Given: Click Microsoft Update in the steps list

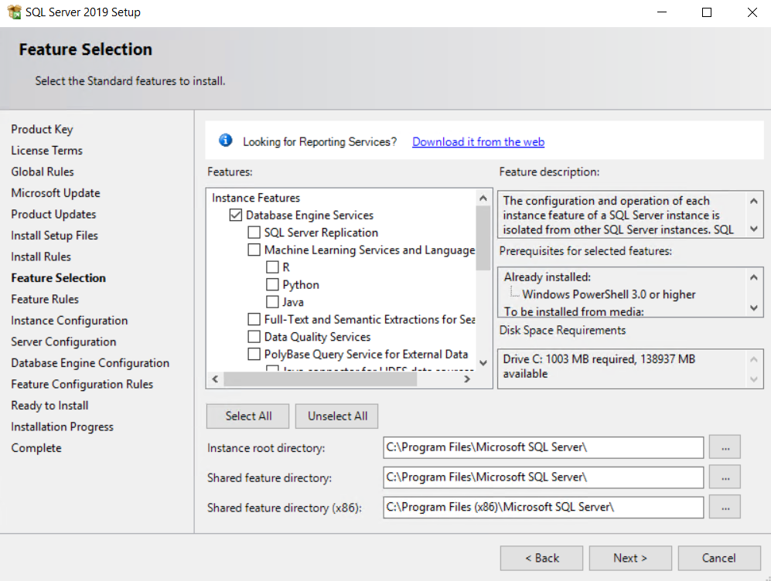Looking at the screenshot, I should pos(56,193).
